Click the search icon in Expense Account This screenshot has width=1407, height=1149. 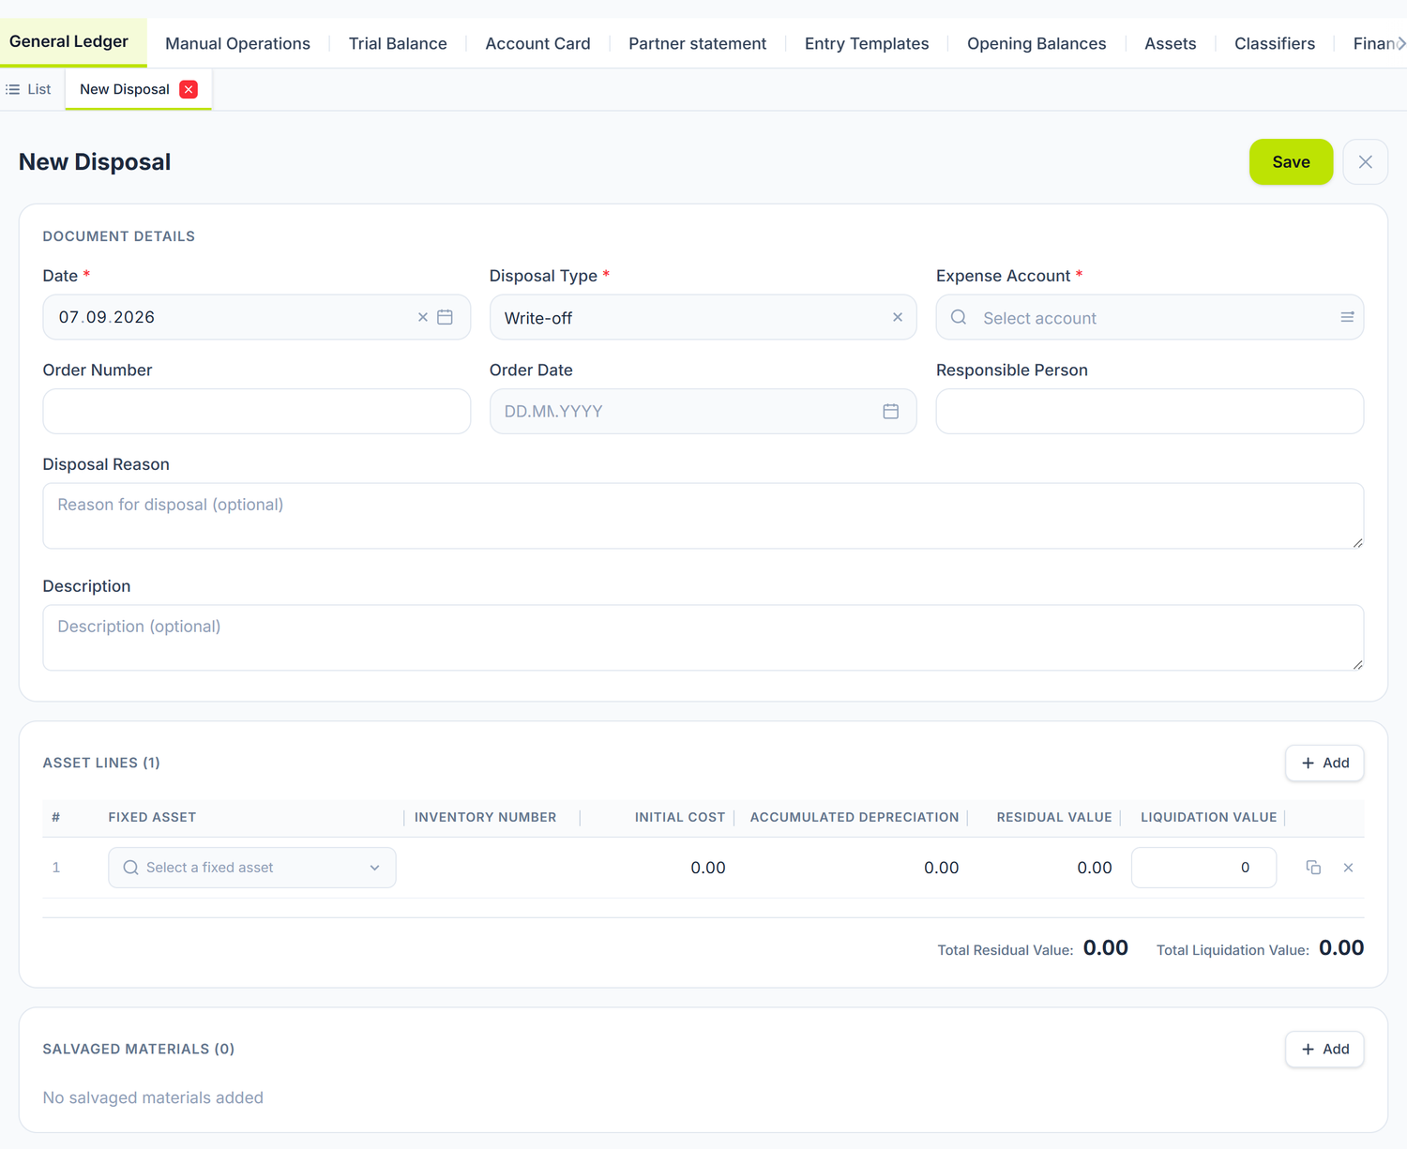(959, 317)
